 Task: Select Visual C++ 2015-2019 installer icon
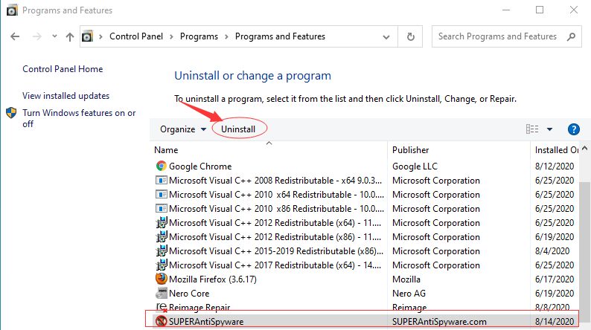(162, 251)
